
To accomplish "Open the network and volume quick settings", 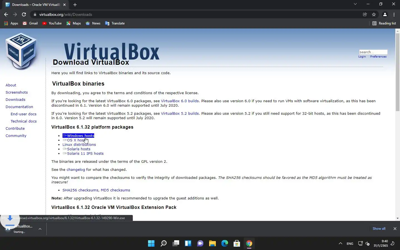I will pos(364,244).
